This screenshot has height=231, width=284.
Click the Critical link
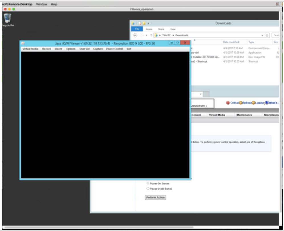coord(235,103)
